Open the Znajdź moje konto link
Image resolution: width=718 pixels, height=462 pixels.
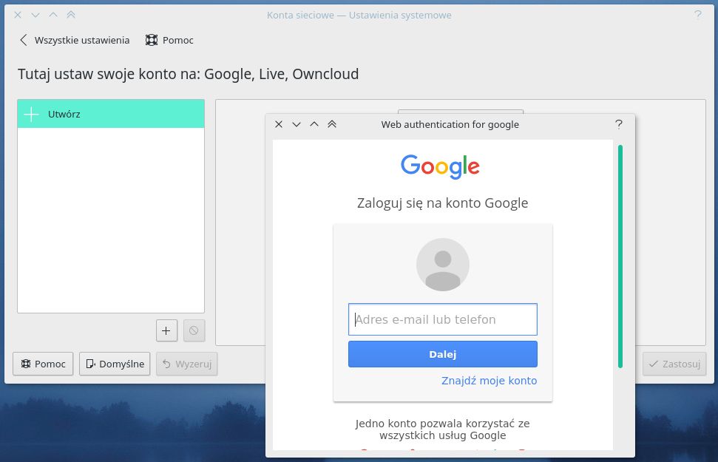click(489, 381)
